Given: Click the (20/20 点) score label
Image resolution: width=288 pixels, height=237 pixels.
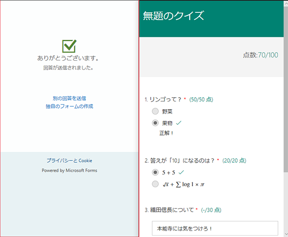Looking at the screenshot, I should point(234,160).
